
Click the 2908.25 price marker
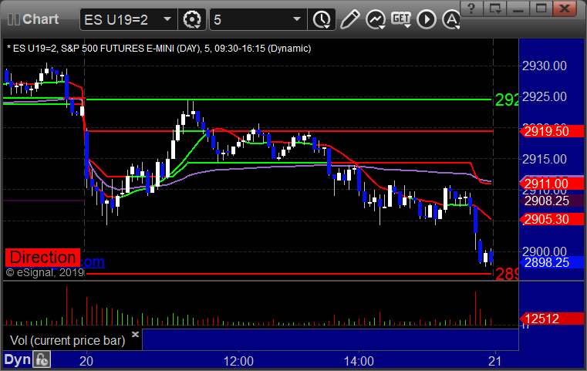(552, 201)
